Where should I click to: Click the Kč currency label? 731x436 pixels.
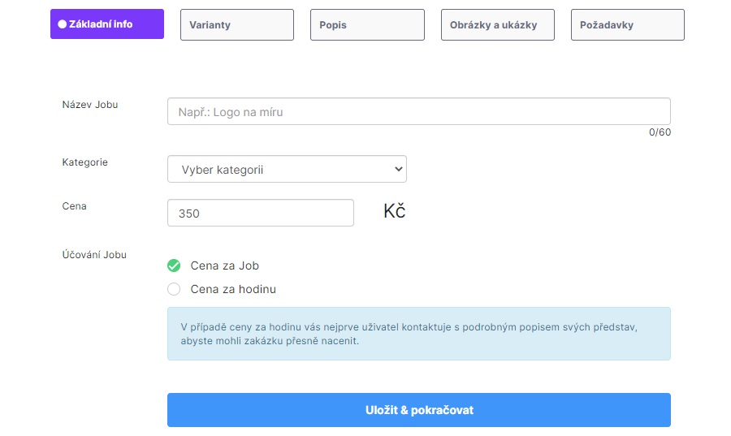click(395, 211)
